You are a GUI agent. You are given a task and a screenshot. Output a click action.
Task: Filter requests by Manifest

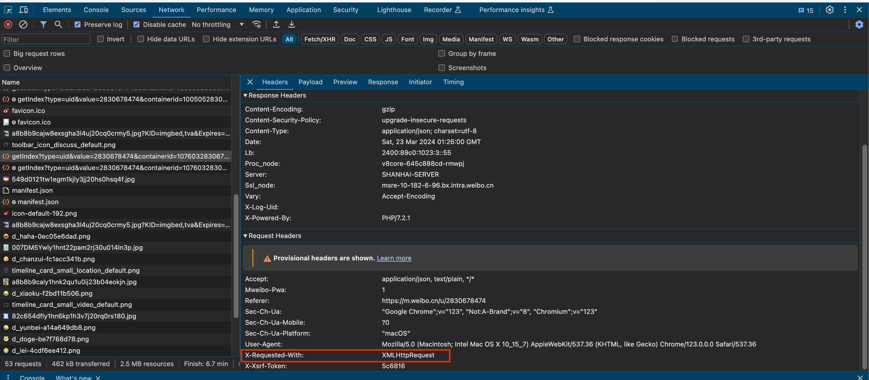tap(481, 39)
